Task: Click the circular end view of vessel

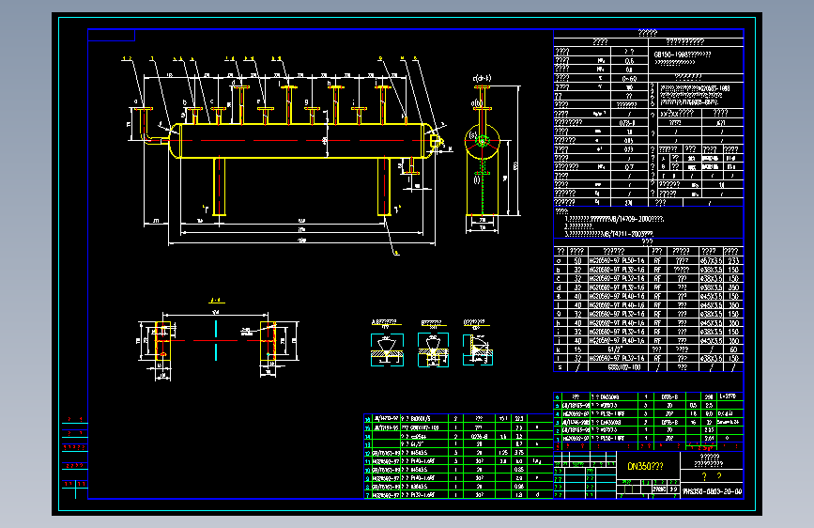Action: tap(483, 141)
